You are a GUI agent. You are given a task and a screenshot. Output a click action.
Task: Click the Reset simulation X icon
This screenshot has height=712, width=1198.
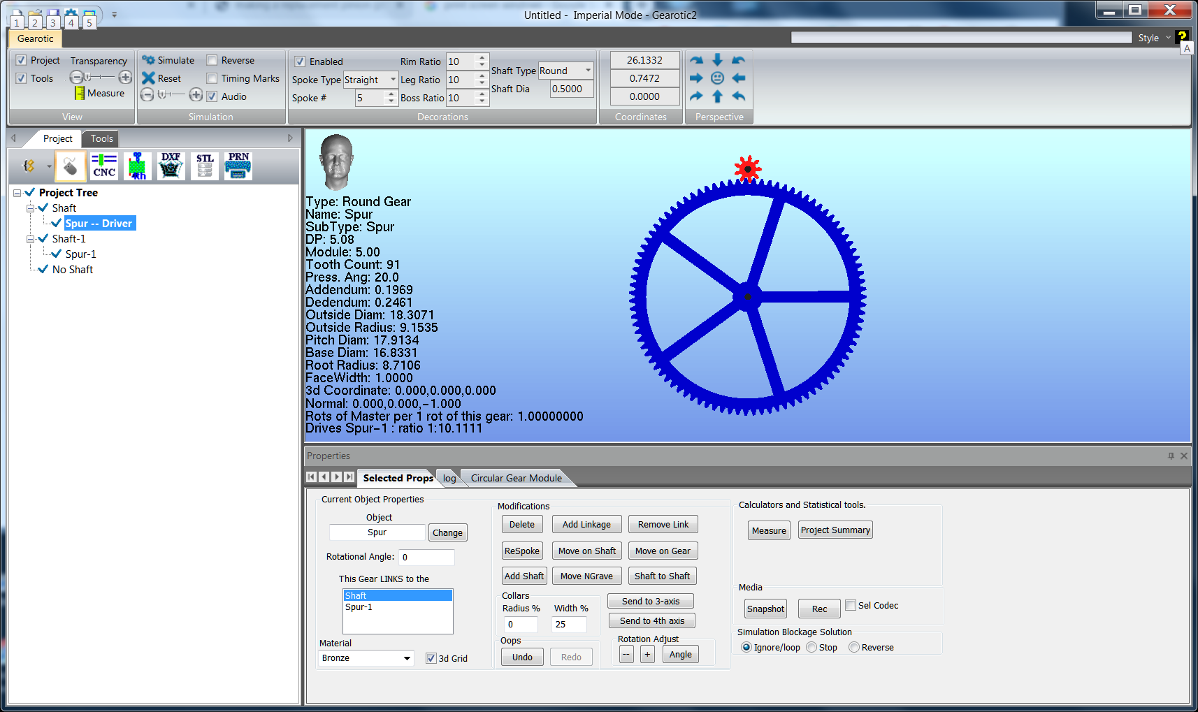click(x=148, y=78)
